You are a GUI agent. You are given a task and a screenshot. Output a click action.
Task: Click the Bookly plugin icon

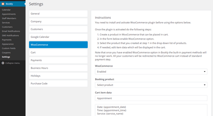pyautogui.click(x=3, y=4)
